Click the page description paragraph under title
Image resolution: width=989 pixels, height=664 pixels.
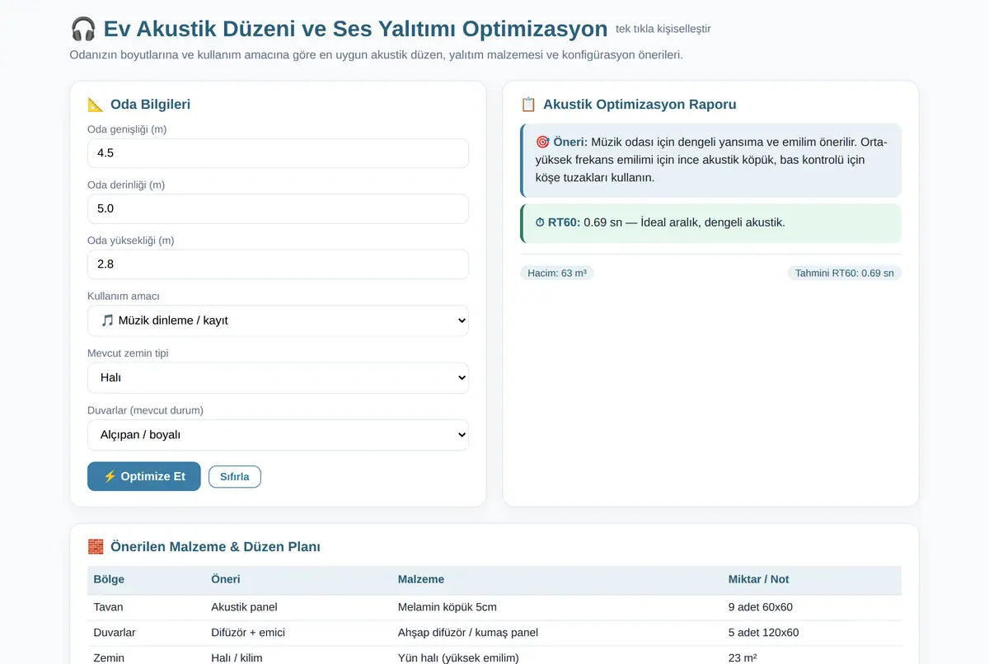click(377, 55)
